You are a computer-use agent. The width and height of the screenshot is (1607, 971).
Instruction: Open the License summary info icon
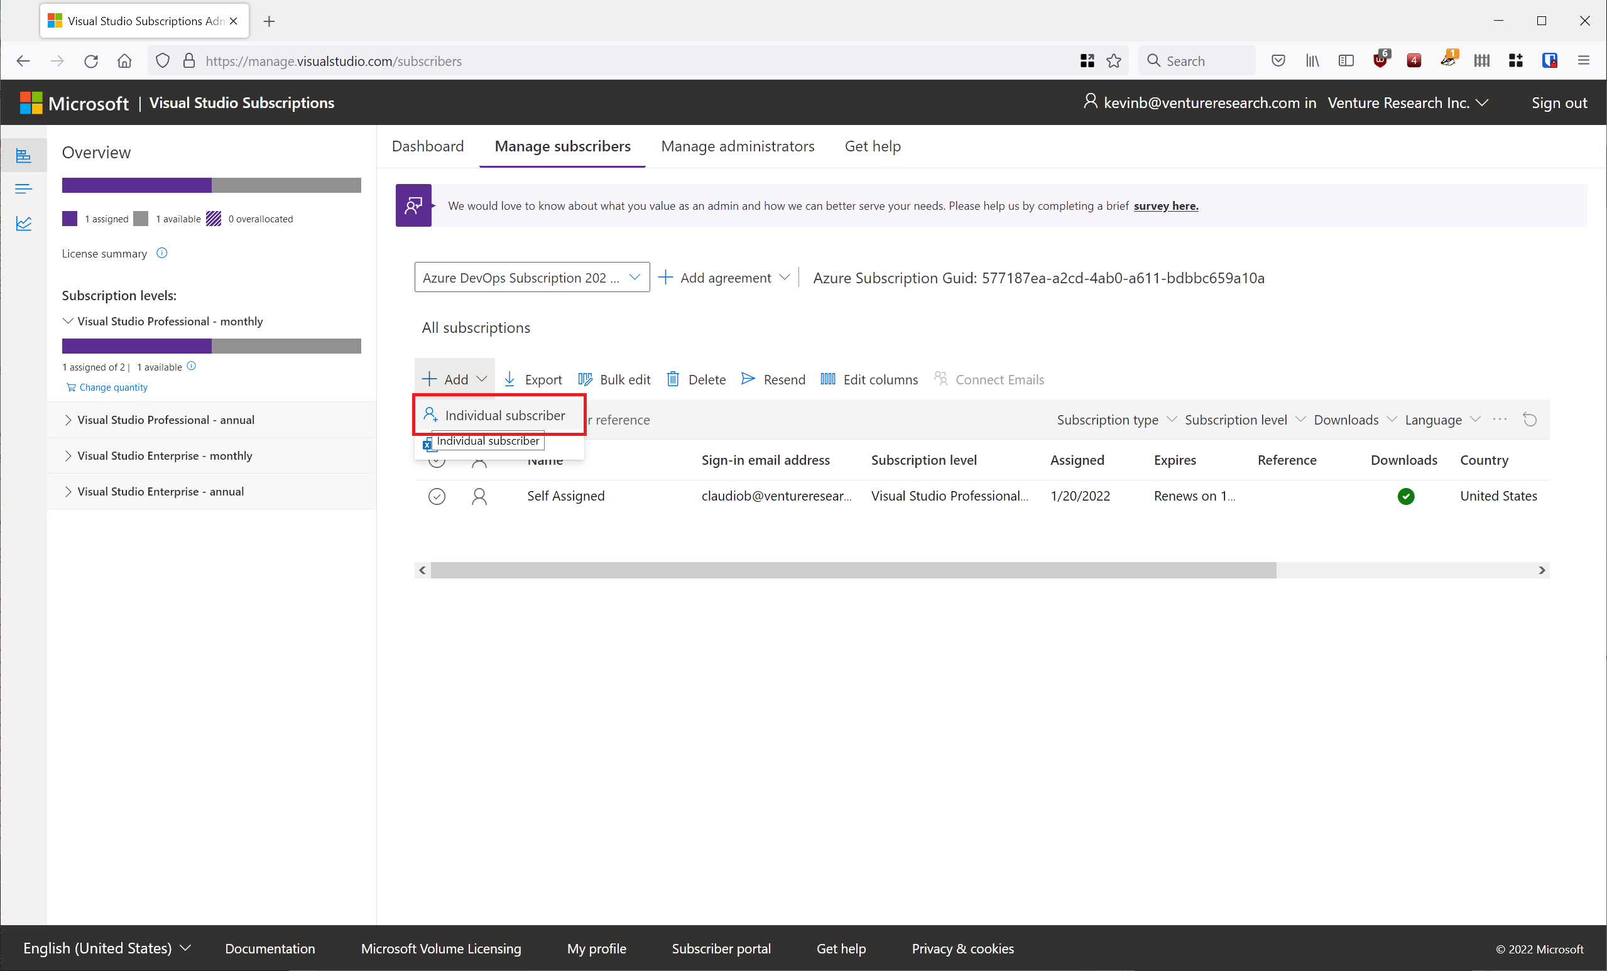[161, 253]
